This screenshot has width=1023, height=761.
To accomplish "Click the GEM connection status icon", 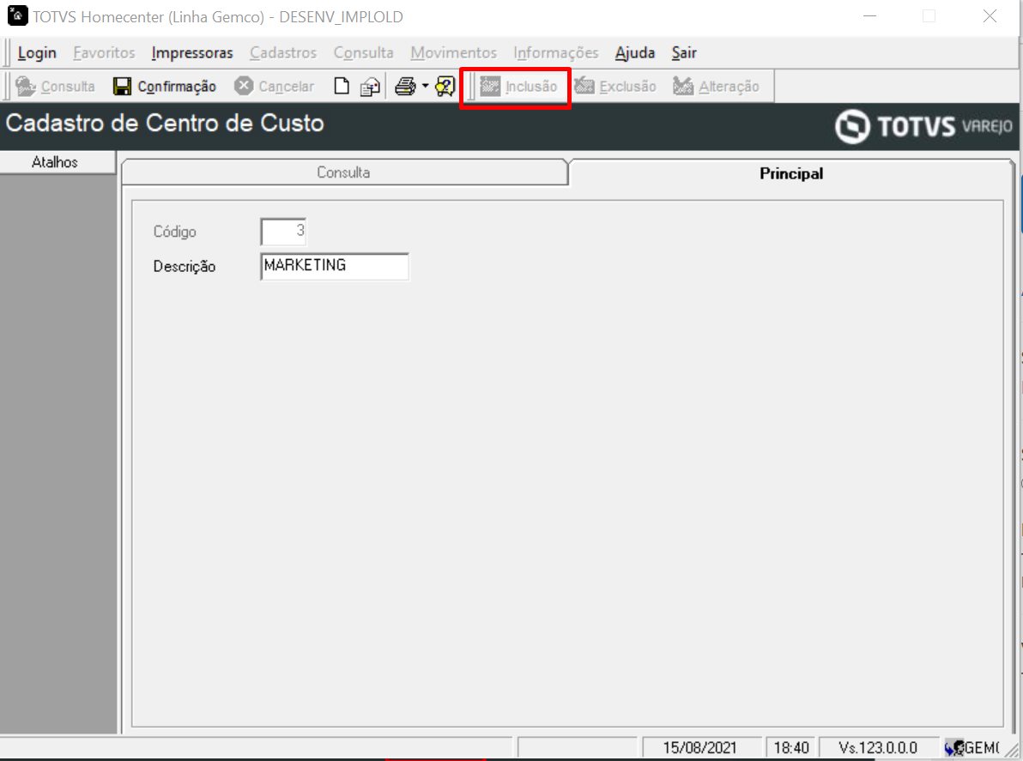I will tap(953, 748).
